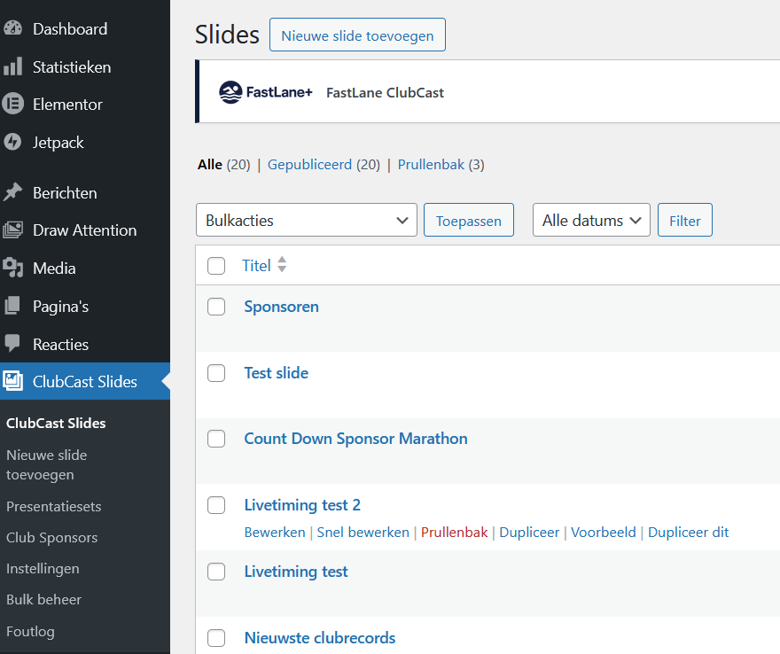This screenshot has width=780, height=654.
Task: Open the Bulkacties dropdown
Action: click(306, 221)
